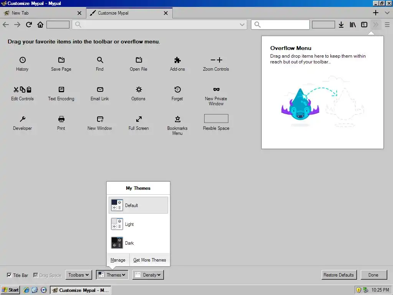Click the search box field
Image resolution: width=393 pixels, height=295 pixels.
280,25
